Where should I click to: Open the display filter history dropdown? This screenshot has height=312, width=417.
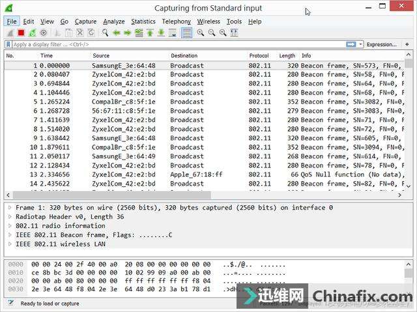point(361,44)
